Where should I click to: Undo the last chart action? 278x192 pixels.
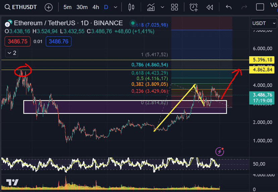[229, 7]
